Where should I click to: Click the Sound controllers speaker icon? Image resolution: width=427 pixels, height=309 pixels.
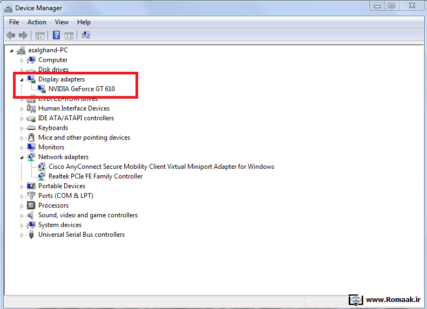coord(31,215)
